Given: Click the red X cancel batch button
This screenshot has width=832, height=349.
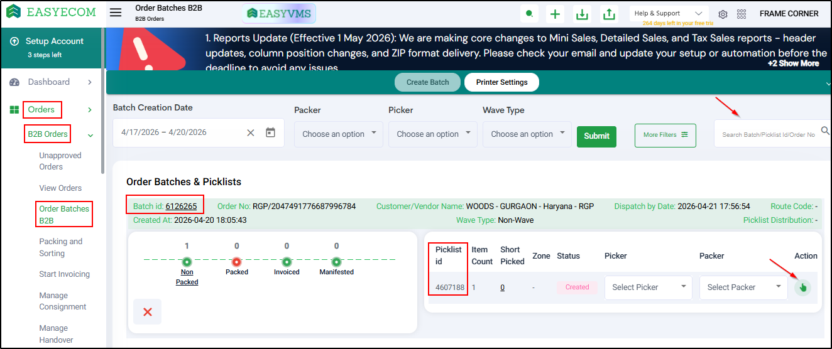Looking at the screenshot, I should pos(148,312).
